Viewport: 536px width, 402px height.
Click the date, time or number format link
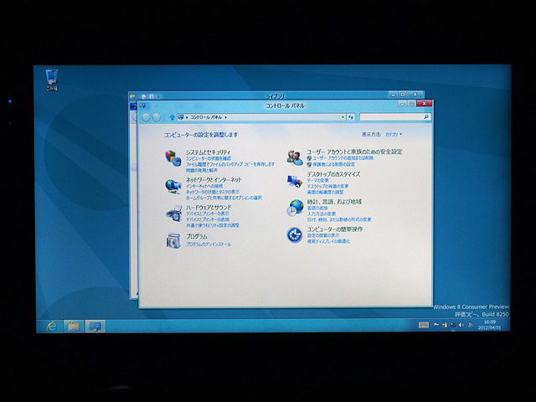coord(339,219)
